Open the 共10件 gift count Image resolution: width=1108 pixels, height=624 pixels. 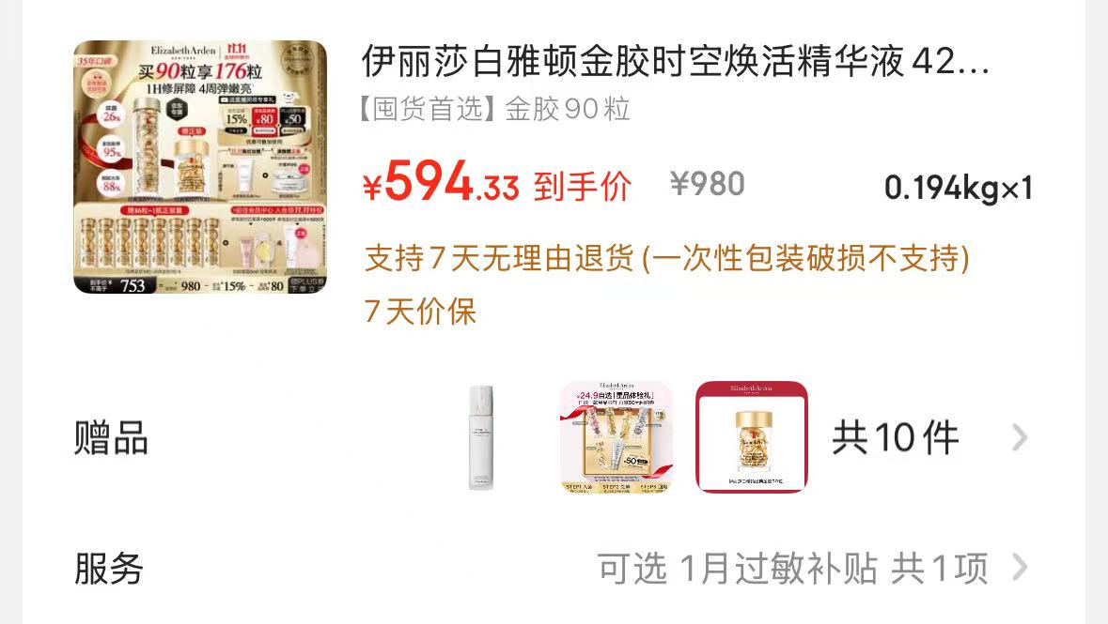[x=896, y=437]
